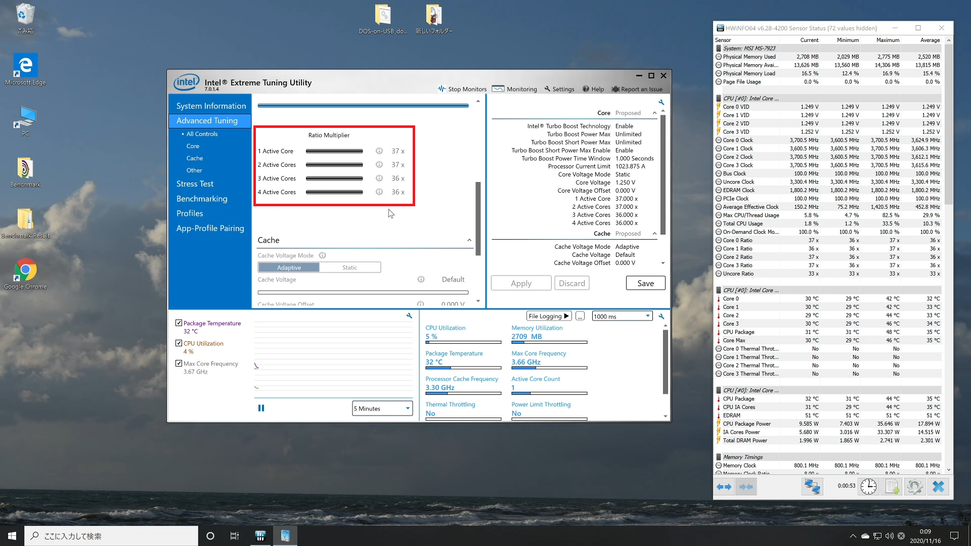971x546 pixels.
Task: Collapse the Cache section
Action: tap(469, 240)
